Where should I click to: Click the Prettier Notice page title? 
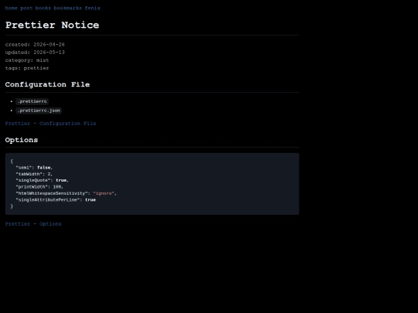pyautogui.click(x=53, y=25)
